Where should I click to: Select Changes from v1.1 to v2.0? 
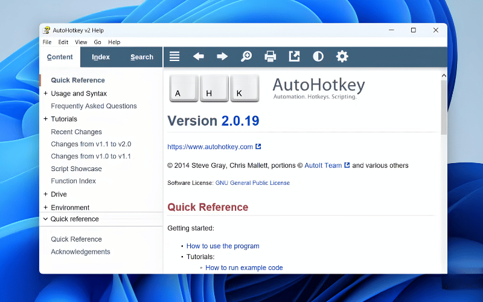tap(91, 144)
